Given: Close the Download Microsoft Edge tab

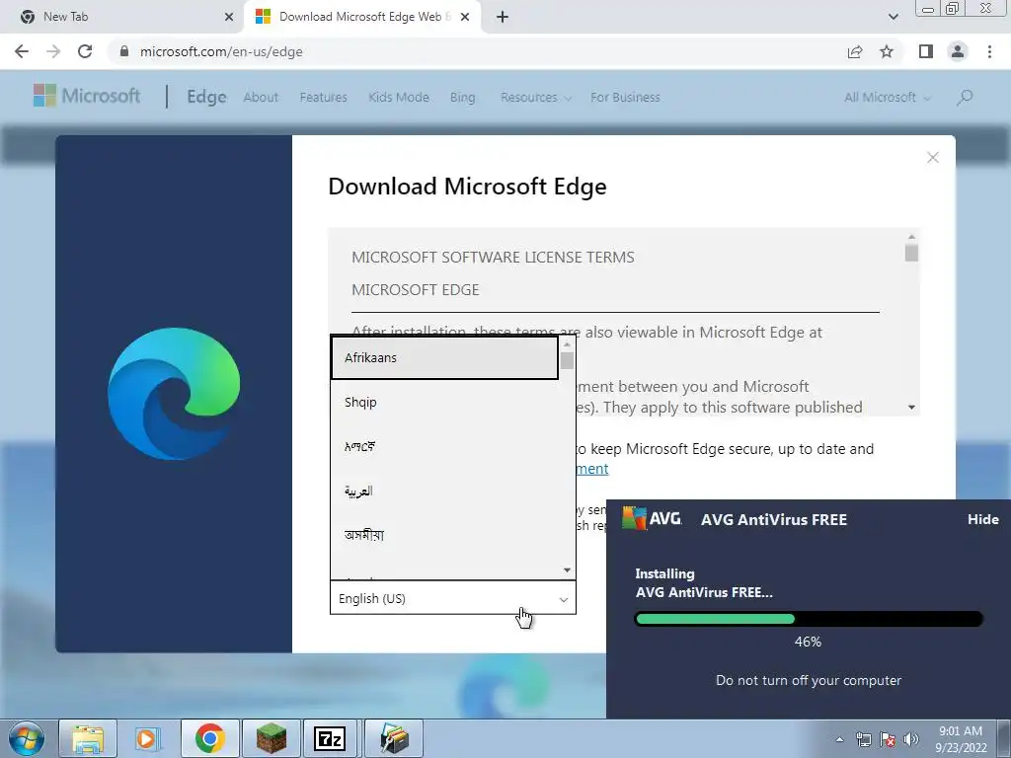Looking at the screenshot, I should (x=465, y=17).
